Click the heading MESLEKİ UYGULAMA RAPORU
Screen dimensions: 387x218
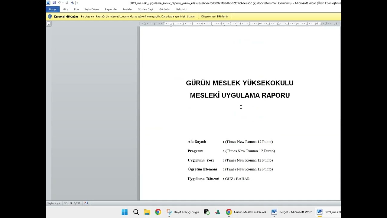coord(240,95)
